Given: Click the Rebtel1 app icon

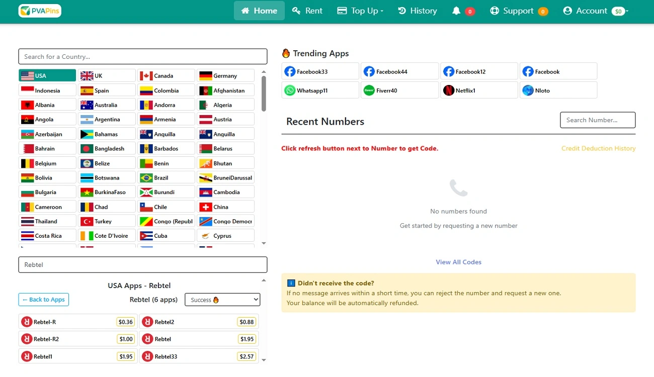Looking at the screenshot, I should [x=27, y=356].
